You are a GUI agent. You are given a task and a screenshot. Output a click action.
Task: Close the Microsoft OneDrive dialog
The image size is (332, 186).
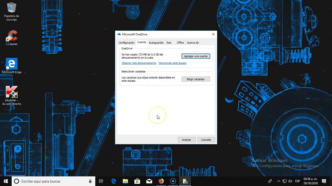pos(213,34)
